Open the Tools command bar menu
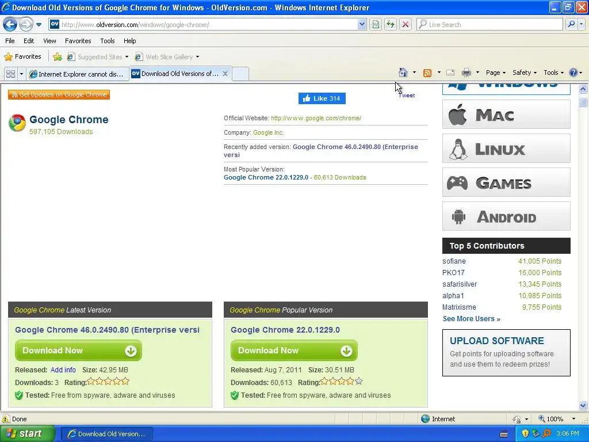Screen dimensions: 589x442 [x=554, y=73]
